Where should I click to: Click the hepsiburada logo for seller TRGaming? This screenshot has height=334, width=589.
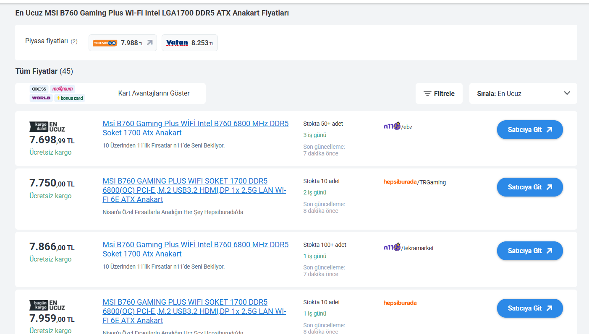pyautogui.click(x=400, y=182)
